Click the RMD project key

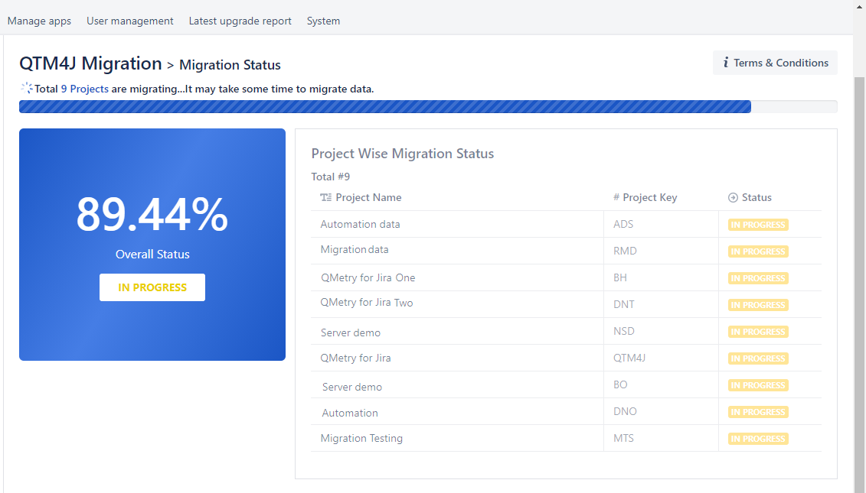pyautogui.click(x=625, y=251)
